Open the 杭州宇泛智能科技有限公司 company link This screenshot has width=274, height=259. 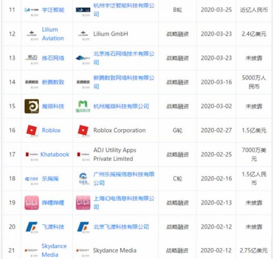point(124,10)
